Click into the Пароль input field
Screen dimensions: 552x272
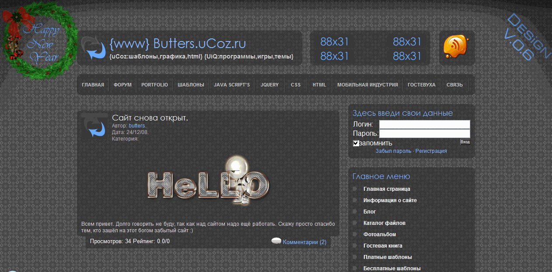pos(425,134)
